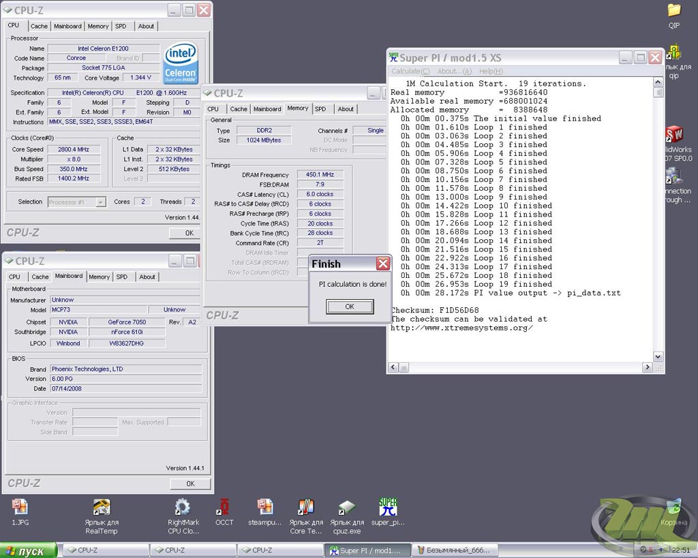Click the Command Rate value 2T

[320, 243]
